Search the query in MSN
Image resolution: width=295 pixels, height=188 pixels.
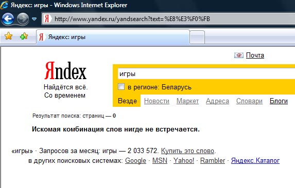(x=160, y=161)
